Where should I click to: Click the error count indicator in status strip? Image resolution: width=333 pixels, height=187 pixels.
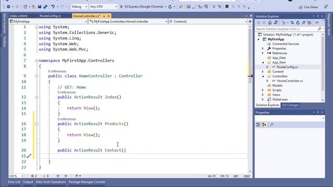coord(34,176)
